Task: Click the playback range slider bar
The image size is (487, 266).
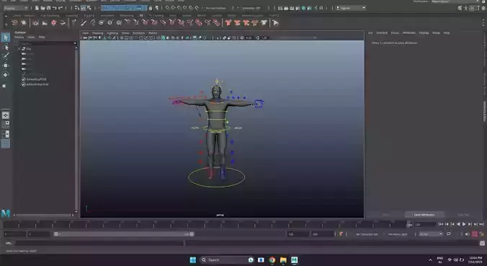Action: pos(124,234)
